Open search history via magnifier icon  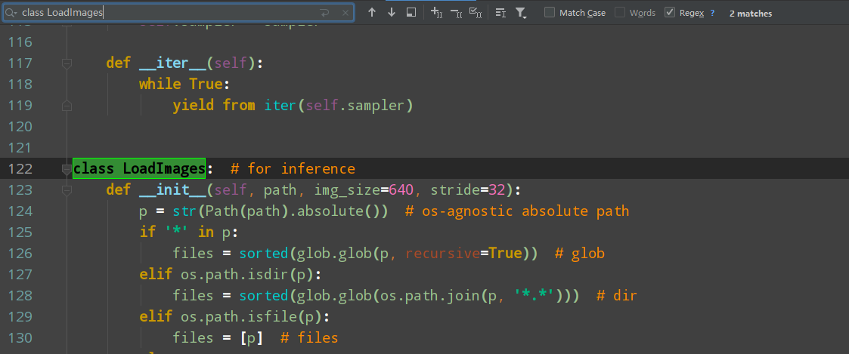(x=11, y=12)
